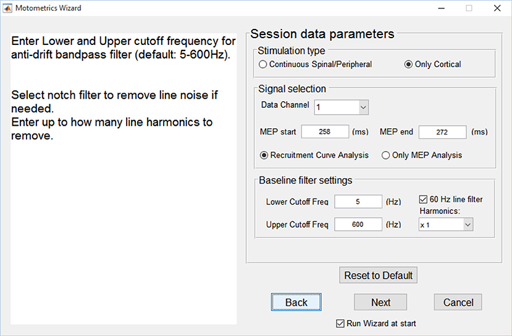Toggle Run Wizard at start checkbox
The image size is (512, 336).
point(340,323)
